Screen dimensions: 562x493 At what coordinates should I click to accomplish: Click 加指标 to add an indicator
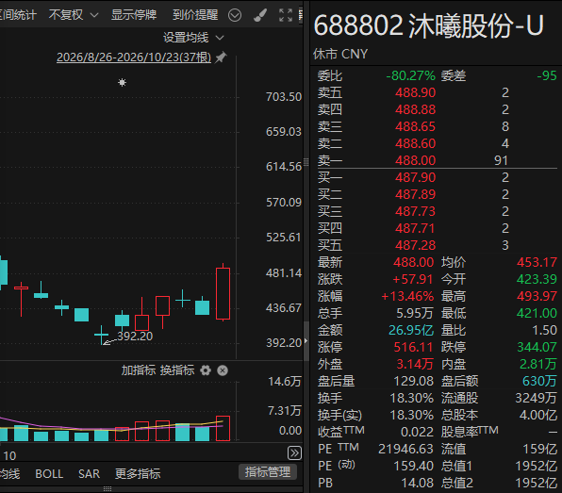tap(139, 370)
